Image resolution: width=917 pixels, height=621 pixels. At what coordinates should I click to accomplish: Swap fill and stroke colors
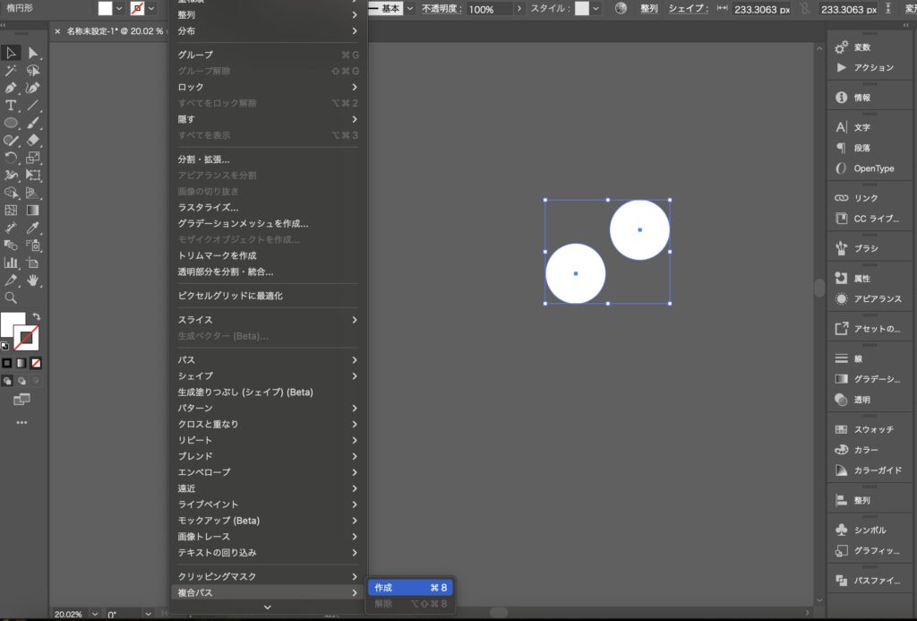coord(36,317)
